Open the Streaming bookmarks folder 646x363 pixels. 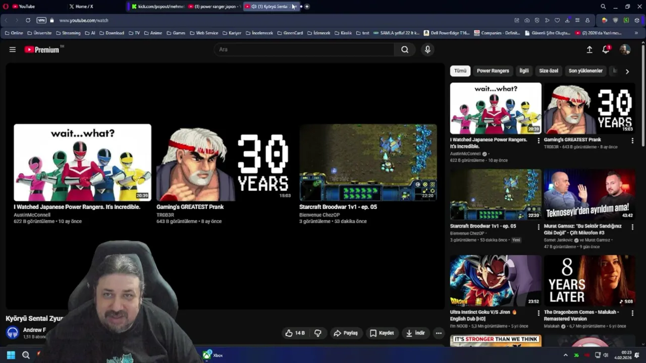click(x=68, y=33)
